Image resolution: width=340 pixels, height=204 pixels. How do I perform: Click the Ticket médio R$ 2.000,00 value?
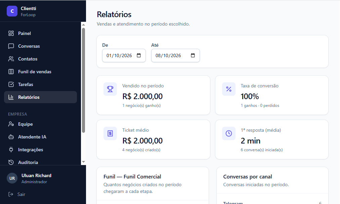click(x=142, y=140)
